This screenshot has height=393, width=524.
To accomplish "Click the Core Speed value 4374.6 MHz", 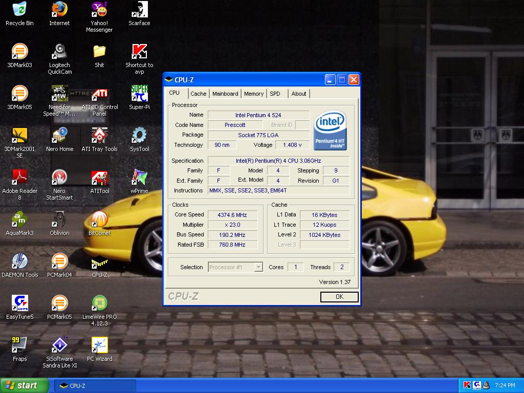I will pos(232,215).
